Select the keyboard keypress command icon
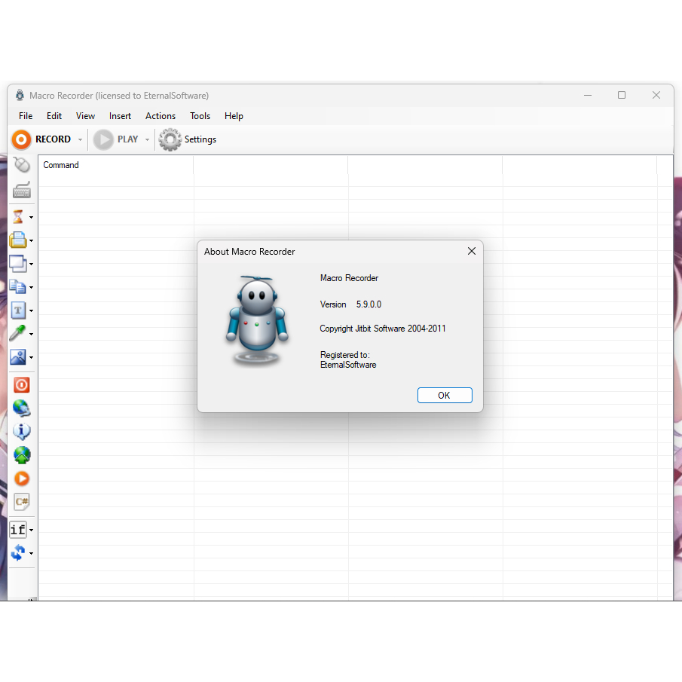Viewport: 682px width, 682px height. point(21,190)
